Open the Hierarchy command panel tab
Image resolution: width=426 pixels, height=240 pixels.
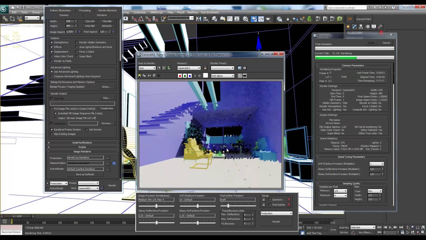tap(361, 27)
